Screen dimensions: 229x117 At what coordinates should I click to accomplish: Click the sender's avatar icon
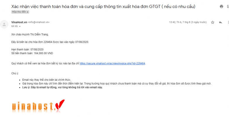coord(4,24)
